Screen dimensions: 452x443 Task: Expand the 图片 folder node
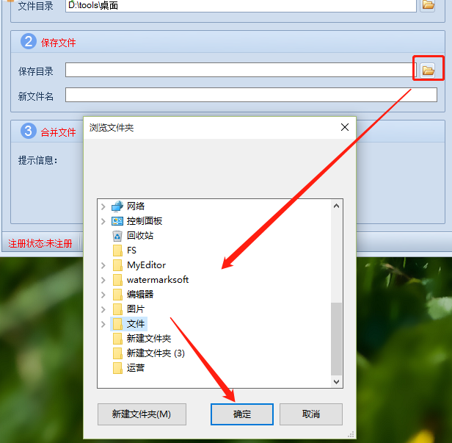[x=103, y=309]
